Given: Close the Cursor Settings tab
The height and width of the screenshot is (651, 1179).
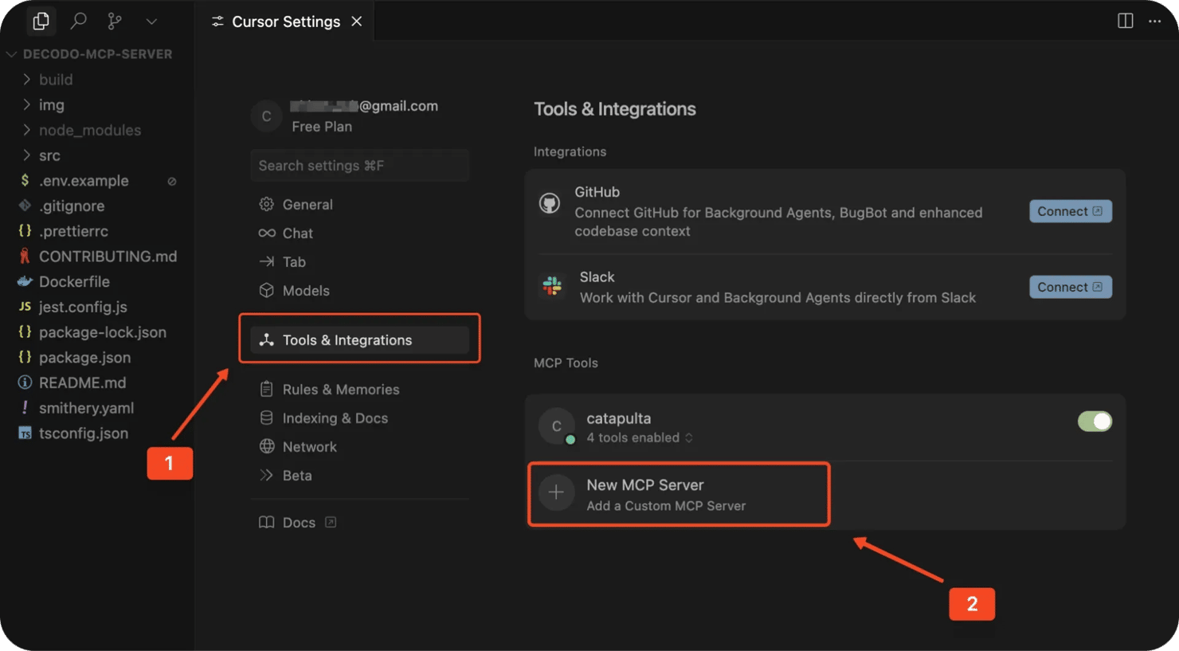Looking at the screenshot, I should 357,22.
